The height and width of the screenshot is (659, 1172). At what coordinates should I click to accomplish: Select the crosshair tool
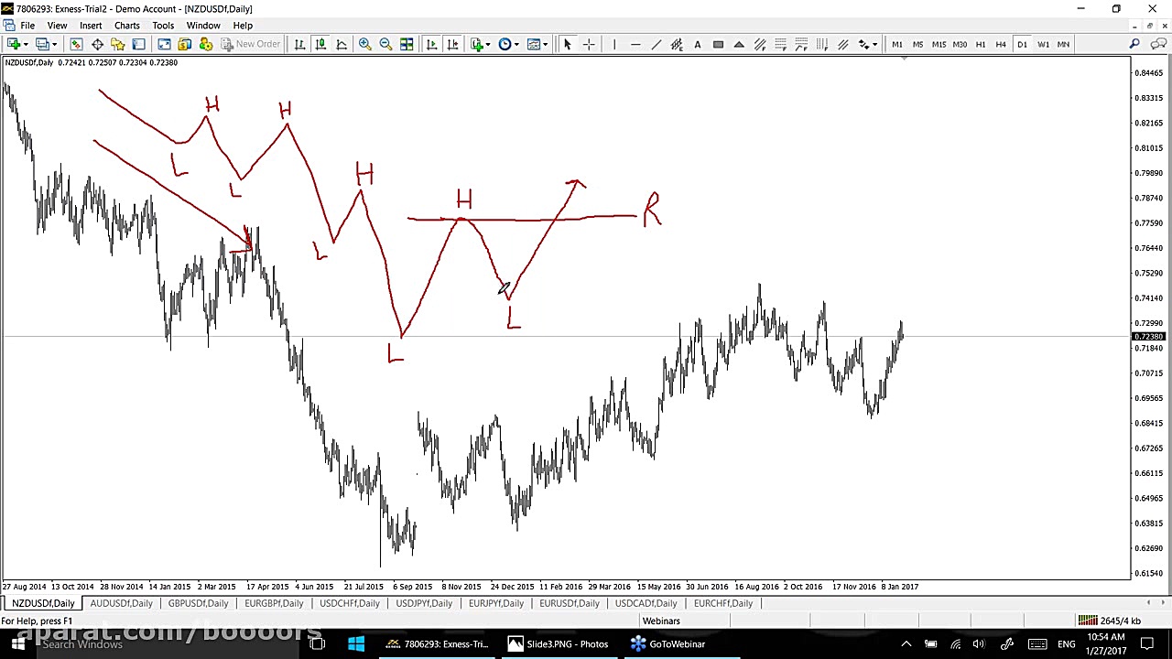(589, 44)
